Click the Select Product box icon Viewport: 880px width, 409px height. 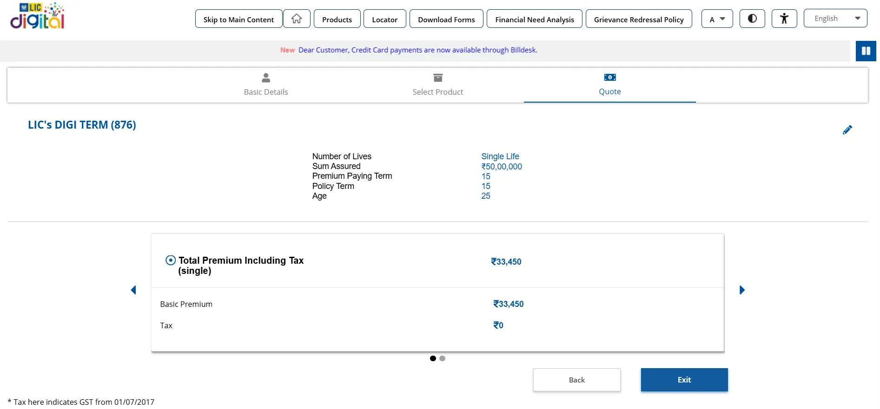click(438, 78)
